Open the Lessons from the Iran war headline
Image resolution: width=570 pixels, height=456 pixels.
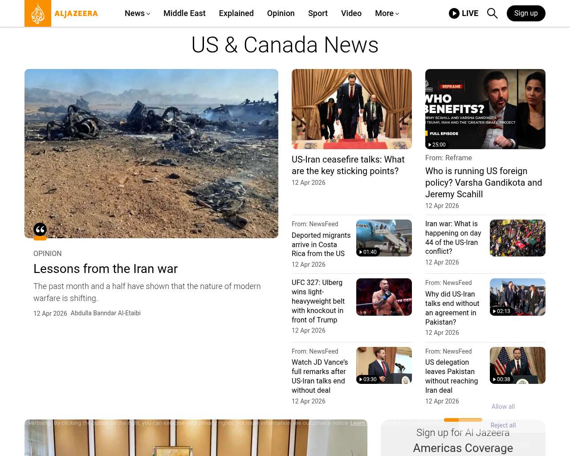pyautogui.click(x=106, y=269)
